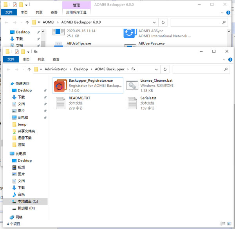This screenshot has width=235, height=229.
Task: Click refresh button in fix window address bar
Action: [x=165, y=69]
